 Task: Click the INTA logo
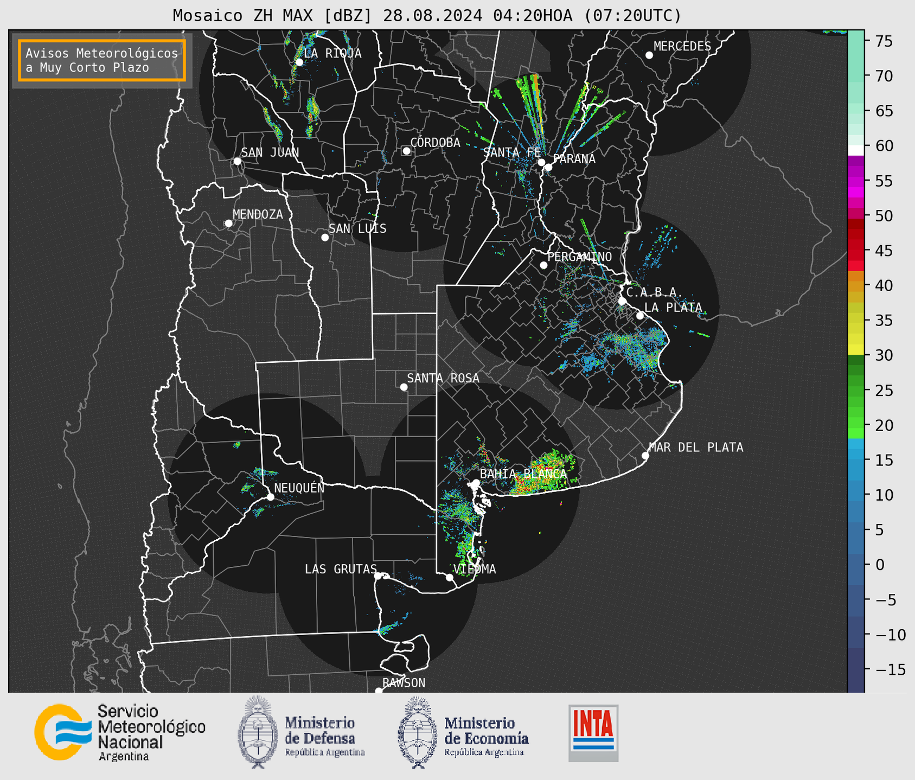[x=593, y=733]
